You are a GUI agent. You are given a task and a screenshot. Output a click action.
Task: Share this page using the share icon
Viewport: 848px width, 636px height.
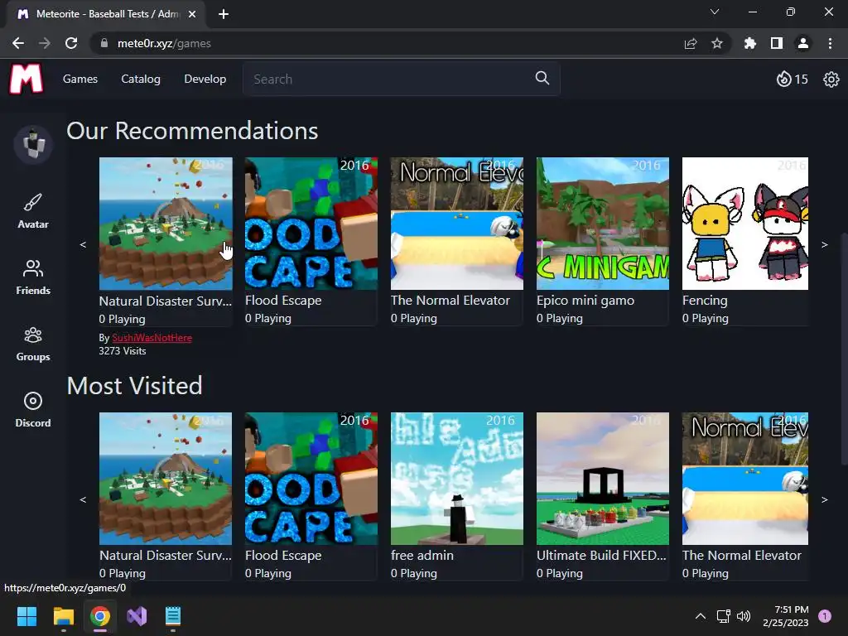coord(691,43)
